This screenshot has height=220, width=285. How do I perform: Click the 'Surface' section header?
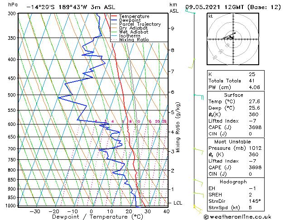[x=233, y=96]
